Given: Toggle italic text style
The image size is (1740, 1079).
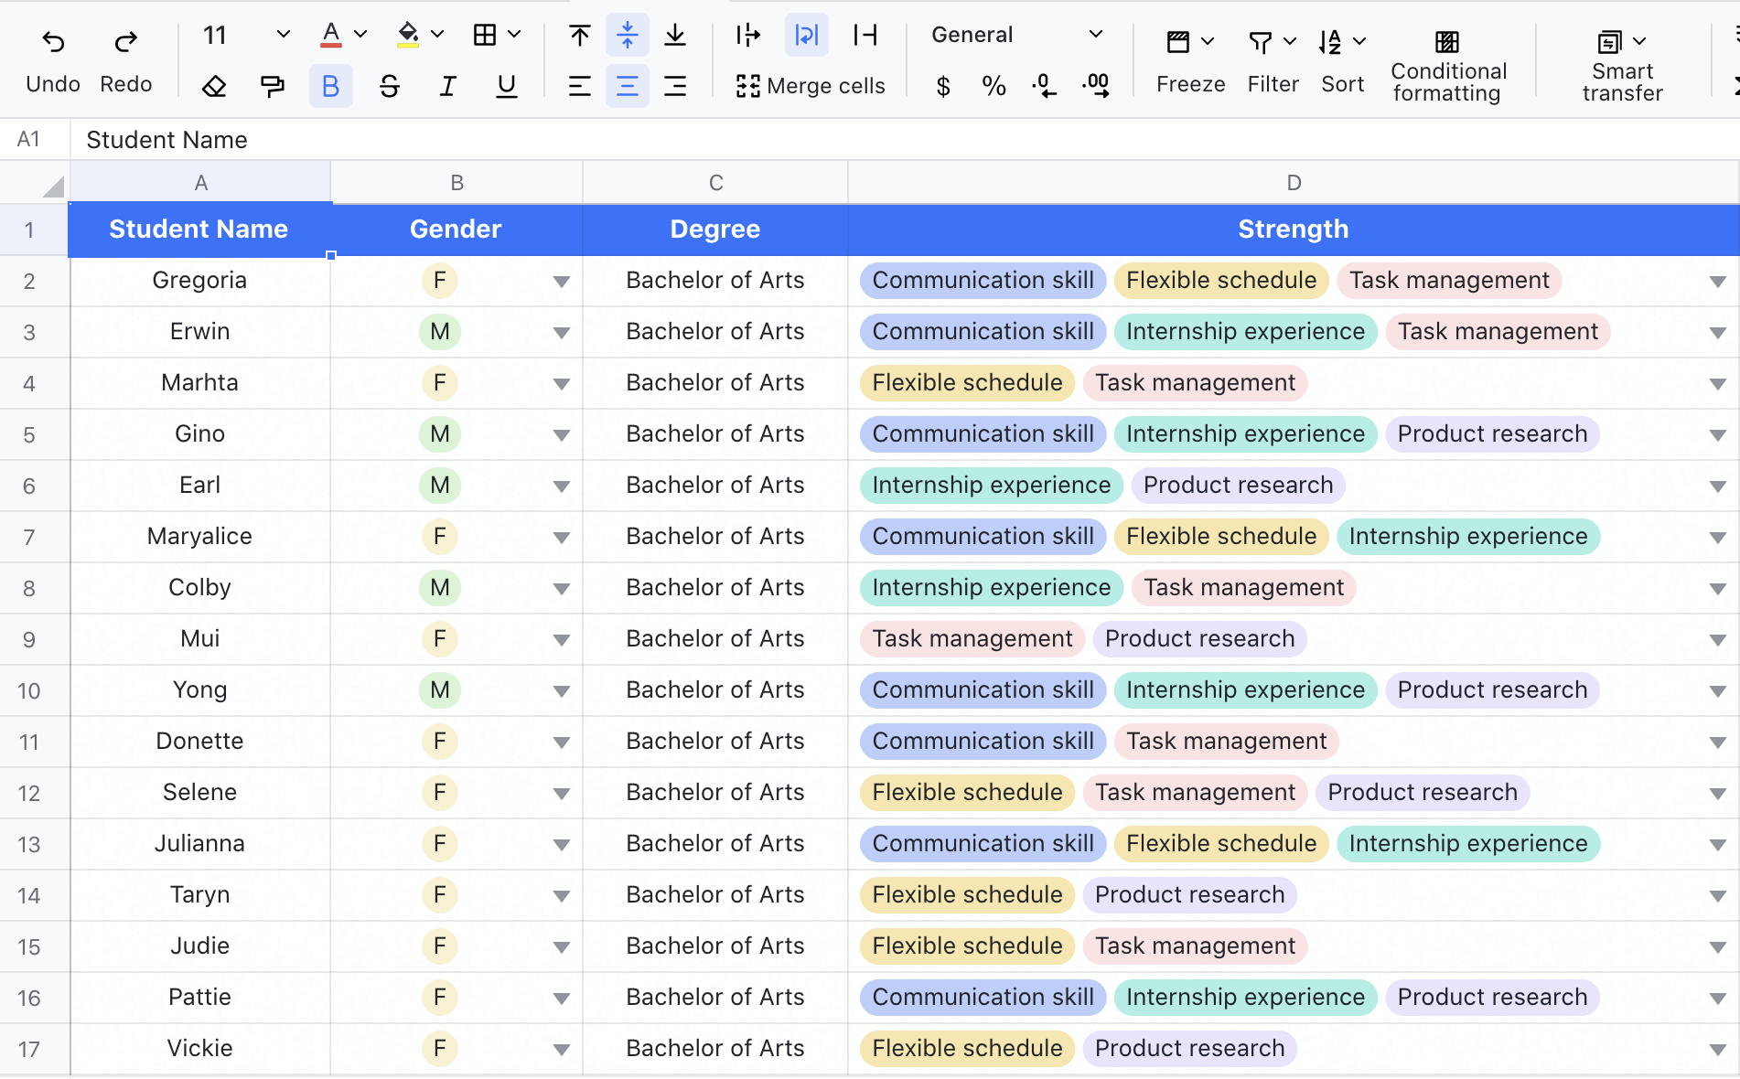Looking at the screenshot, I should point(447,86).
